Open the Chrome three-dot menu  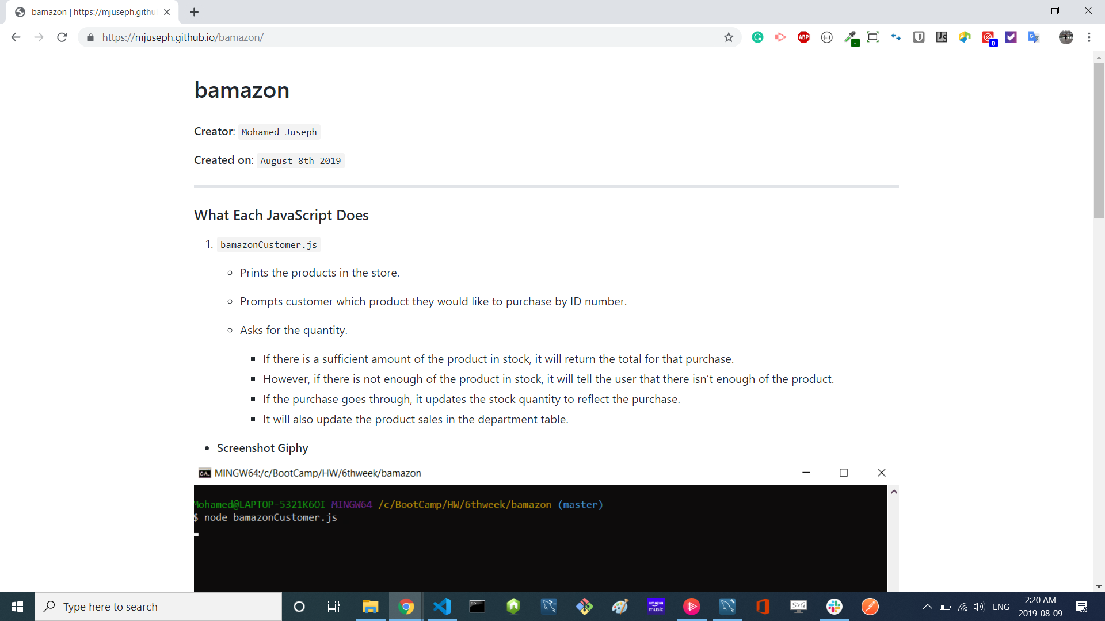pos(1089,37)
